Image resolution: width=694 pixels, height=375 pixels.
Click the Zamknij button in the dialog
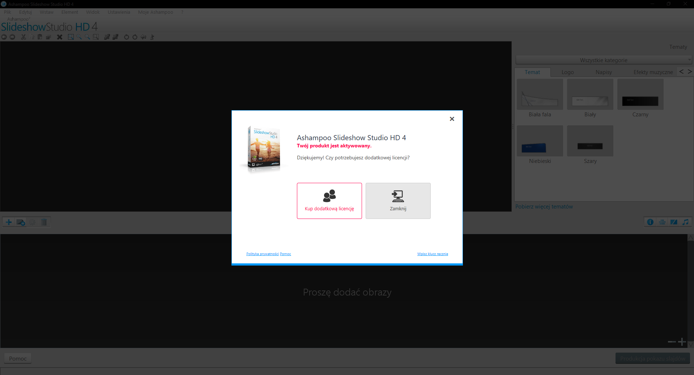398,201
